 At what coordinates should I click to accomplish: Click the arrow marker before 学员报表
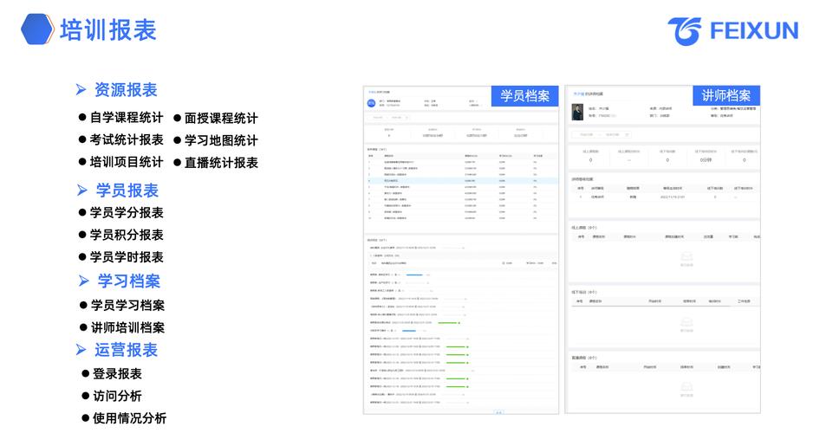(x=82, y=190)
